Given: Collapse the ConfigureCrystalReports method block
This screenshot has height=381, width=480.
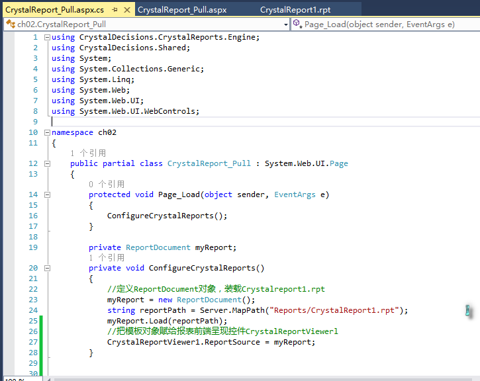Looking at the screenshot, I should pyautogui.click(x=47, y=268).
